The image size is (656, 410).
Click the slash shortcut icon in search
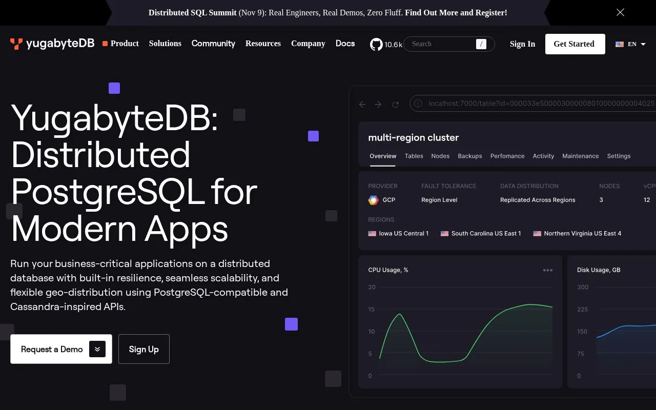[481, 44]
